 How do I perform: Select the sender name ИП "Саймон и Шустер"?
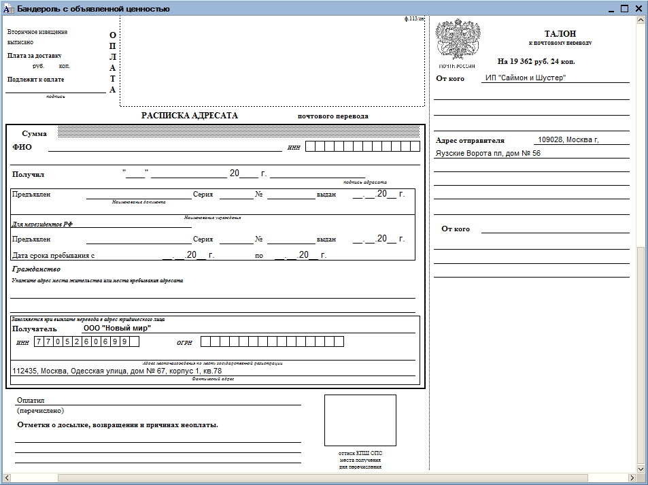525,78
